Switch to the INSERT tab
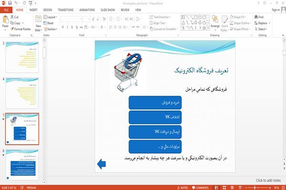 [33, 10]
